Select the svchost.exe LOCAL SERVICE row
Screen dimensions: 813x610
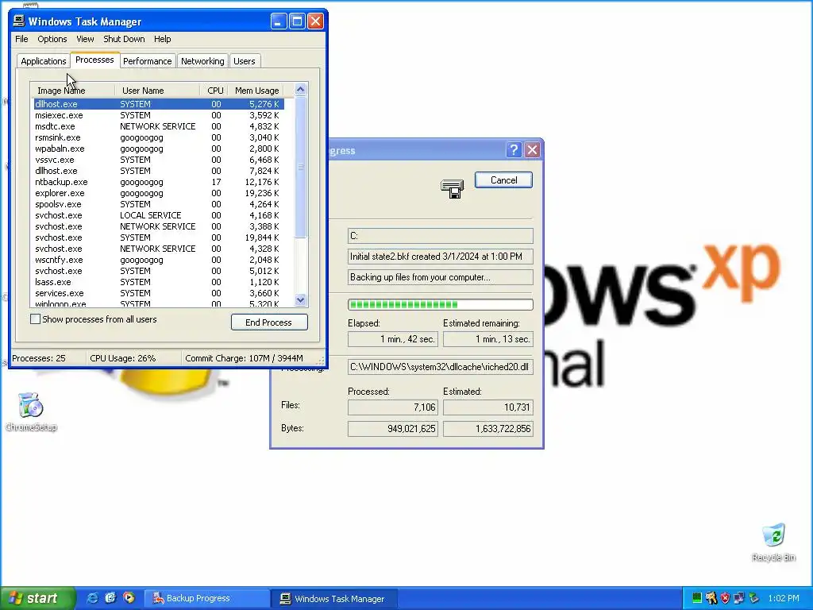coord(158,215)
